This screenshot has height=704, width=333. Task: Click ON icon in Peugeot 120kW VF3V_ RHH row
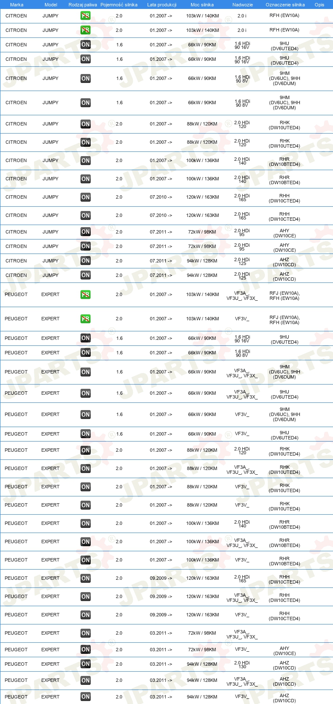pyautogui.click(x=86, y=615)
